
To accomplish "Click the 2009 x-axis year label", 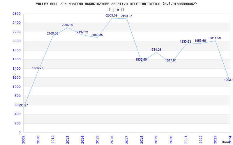I will click(23, 140).
